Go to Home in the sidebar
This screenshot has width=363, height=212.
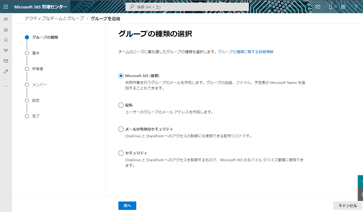pos(6,29)
